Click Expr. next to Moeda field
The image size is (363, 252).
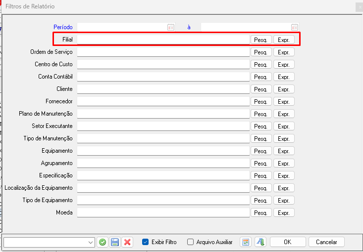click(284, 212)
